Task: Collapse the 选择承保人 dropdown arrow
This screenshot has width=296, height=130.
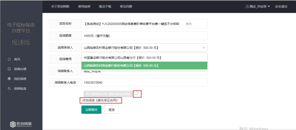Action: tap(204, 48)
